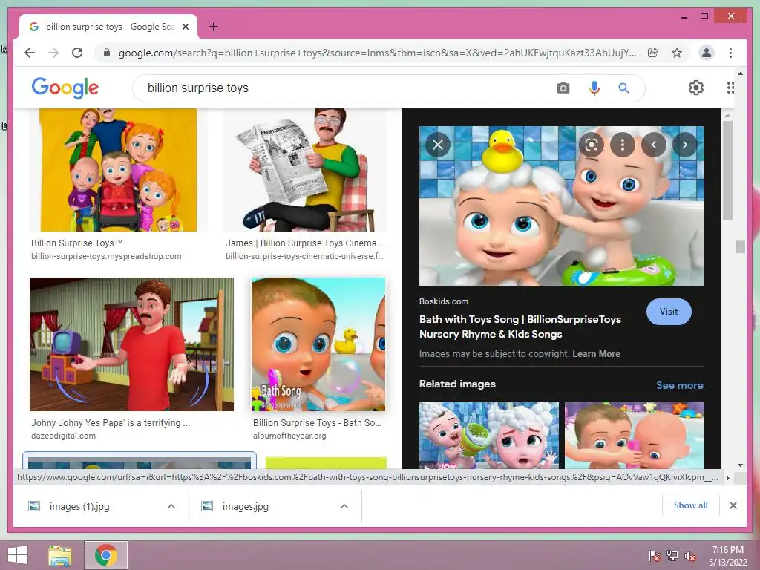Start voice search with the microphone icon
The image size is (760, 570).
click(594, 88)
